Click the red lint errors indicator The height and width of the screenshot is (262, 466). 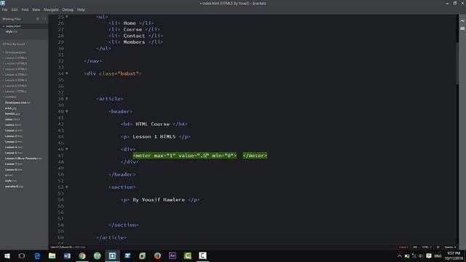[x=403, y=247]
